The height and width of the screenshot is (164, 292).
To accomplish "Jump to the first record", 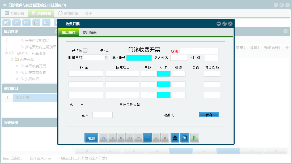I will point(103,138).
